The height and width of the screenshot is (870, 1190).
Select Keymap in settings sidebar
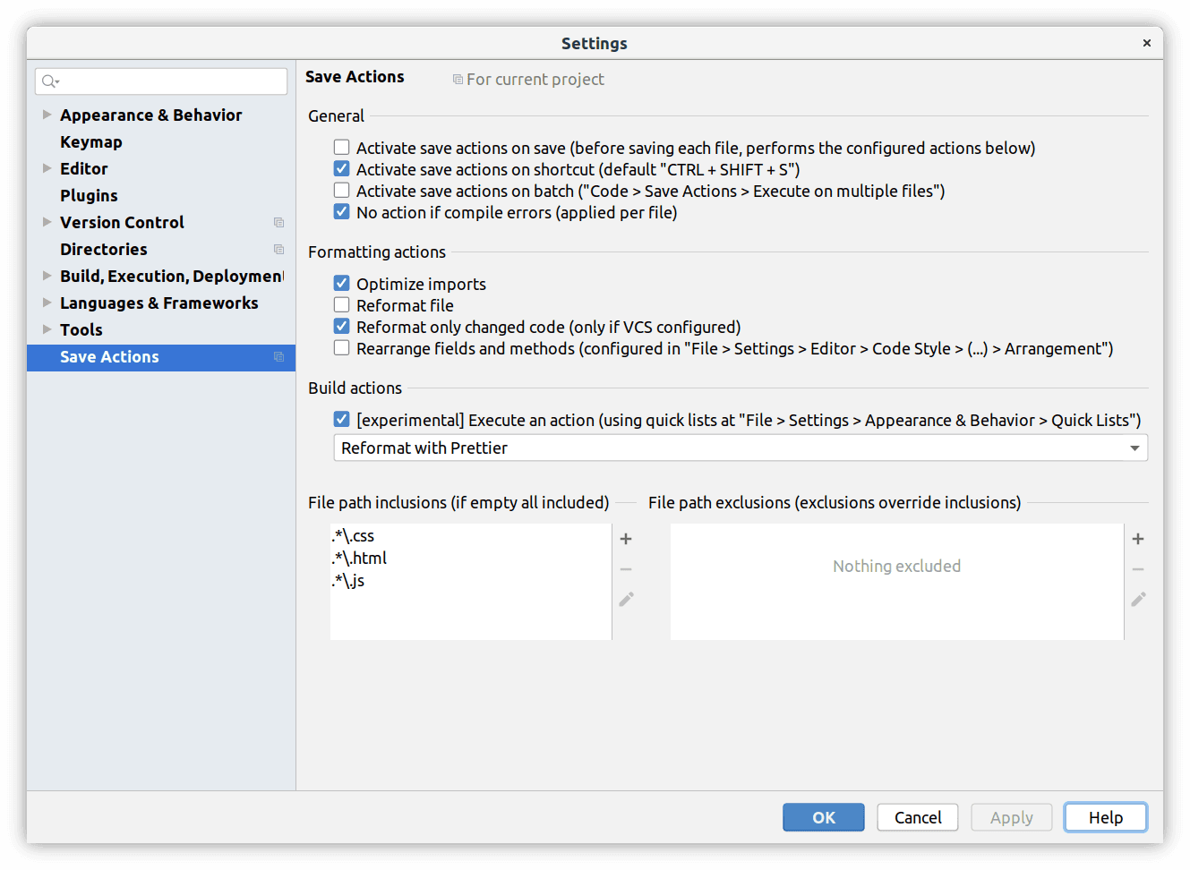click(91, 141)
